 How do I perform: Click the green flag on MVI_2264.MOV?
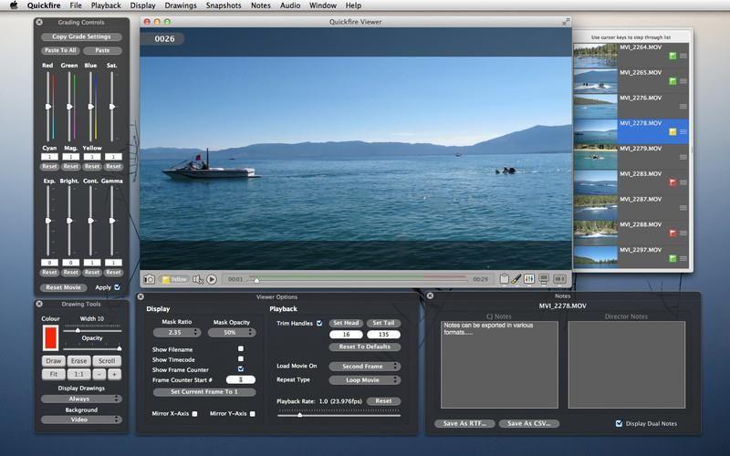pyautogui.click(x=673, y=56)
